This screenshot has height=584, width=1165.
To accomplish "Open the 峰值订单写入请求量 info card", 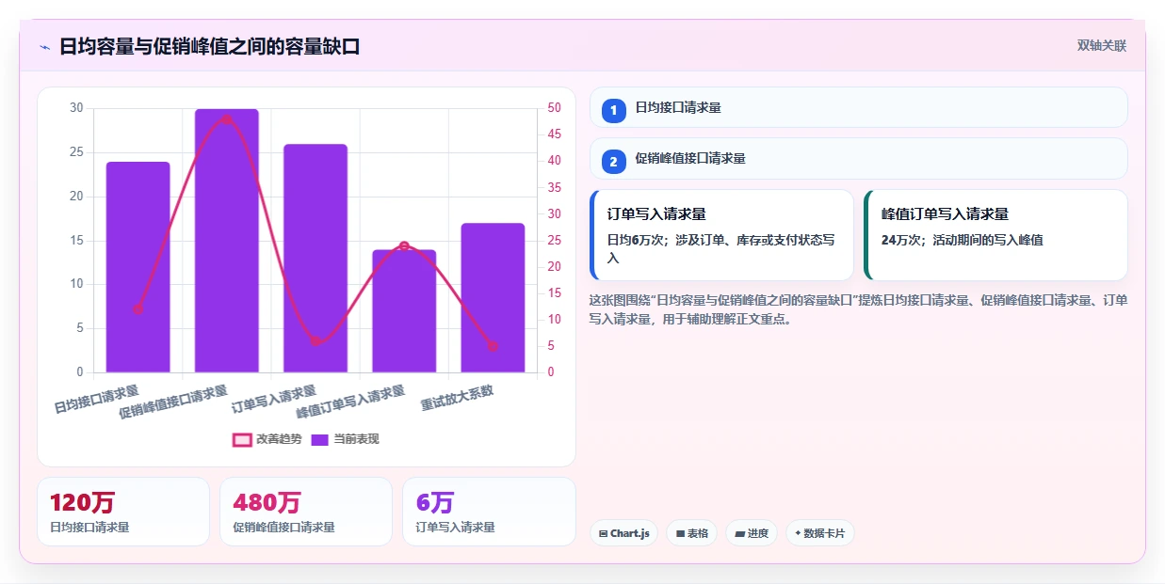I will (995, 235).
